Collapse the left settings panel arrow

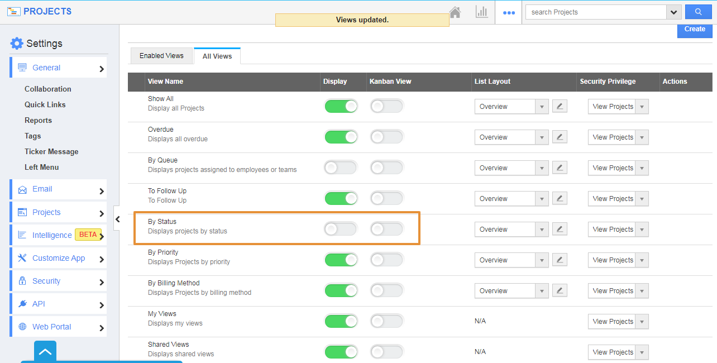117,219
